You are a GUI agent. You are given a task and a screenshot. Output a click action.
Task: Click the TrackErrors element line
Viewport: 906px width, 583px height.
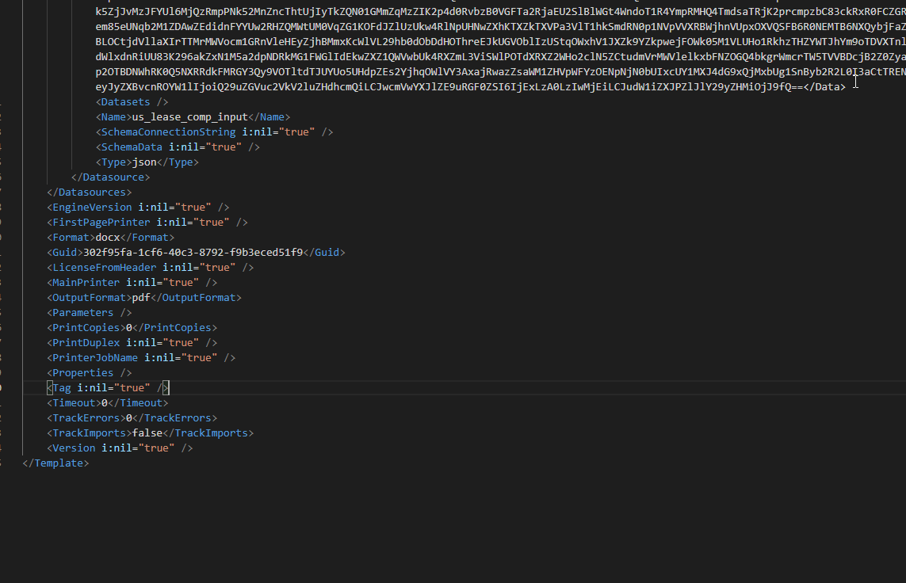coord(132,417)
